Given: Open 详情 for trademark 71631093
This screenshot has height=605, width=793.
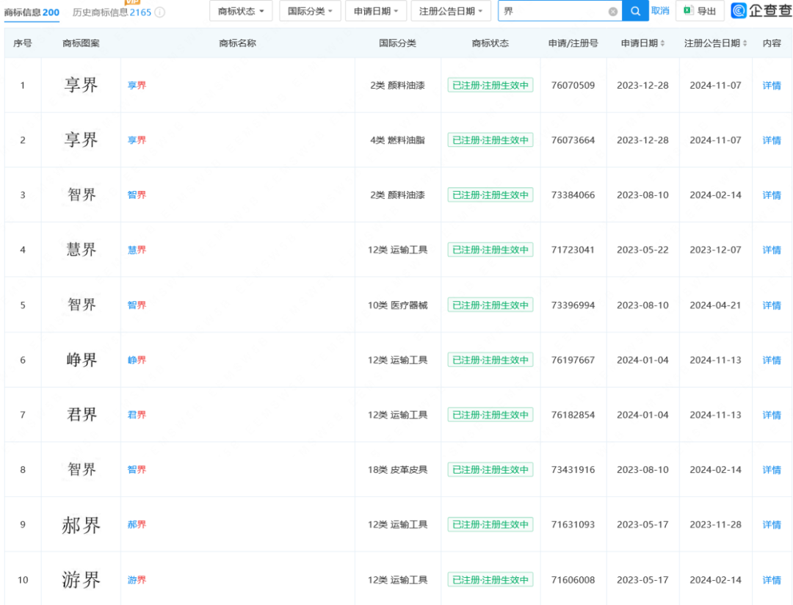Looking at the screenshot, I should pos(772,524).
